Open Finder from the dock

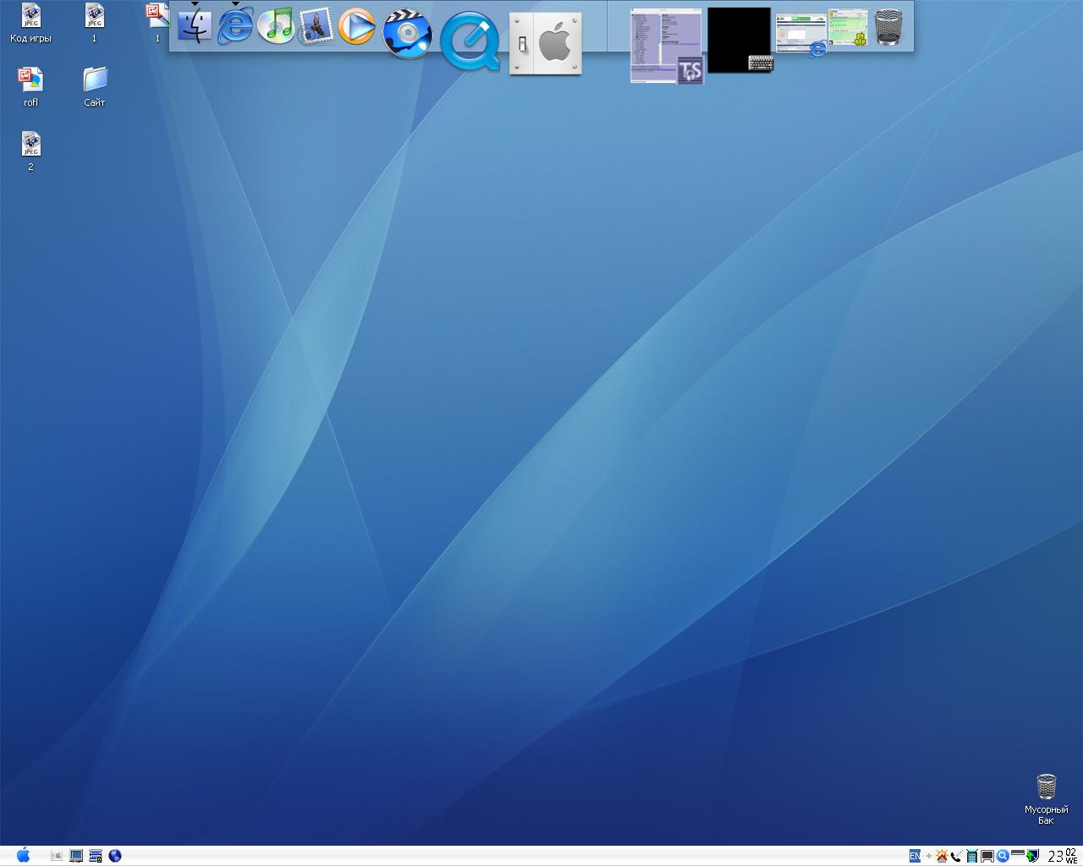(x=195, y=26)
